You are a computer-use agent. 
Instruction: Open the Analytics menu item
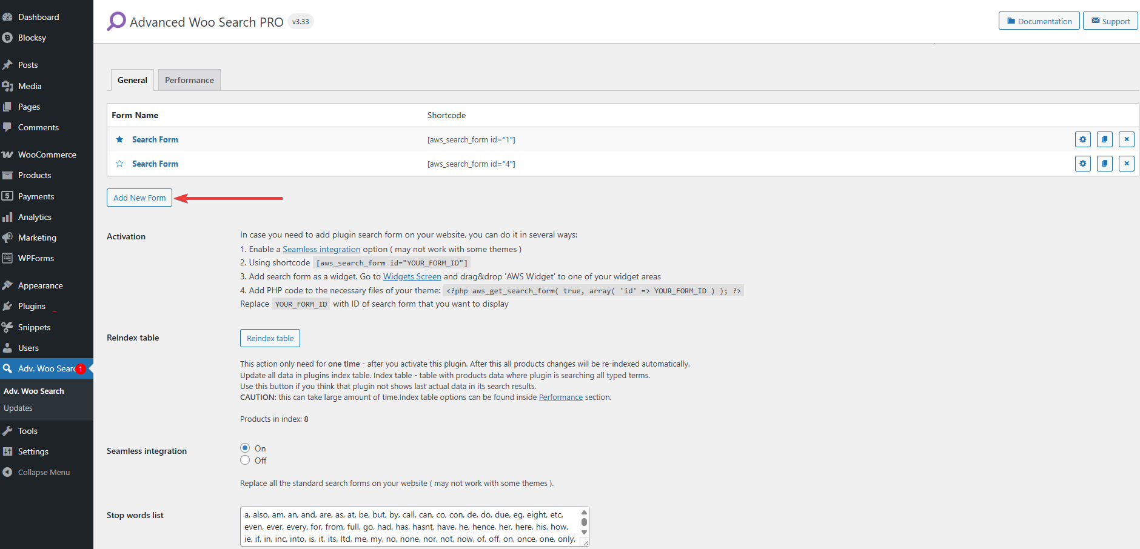coord(35,217)
